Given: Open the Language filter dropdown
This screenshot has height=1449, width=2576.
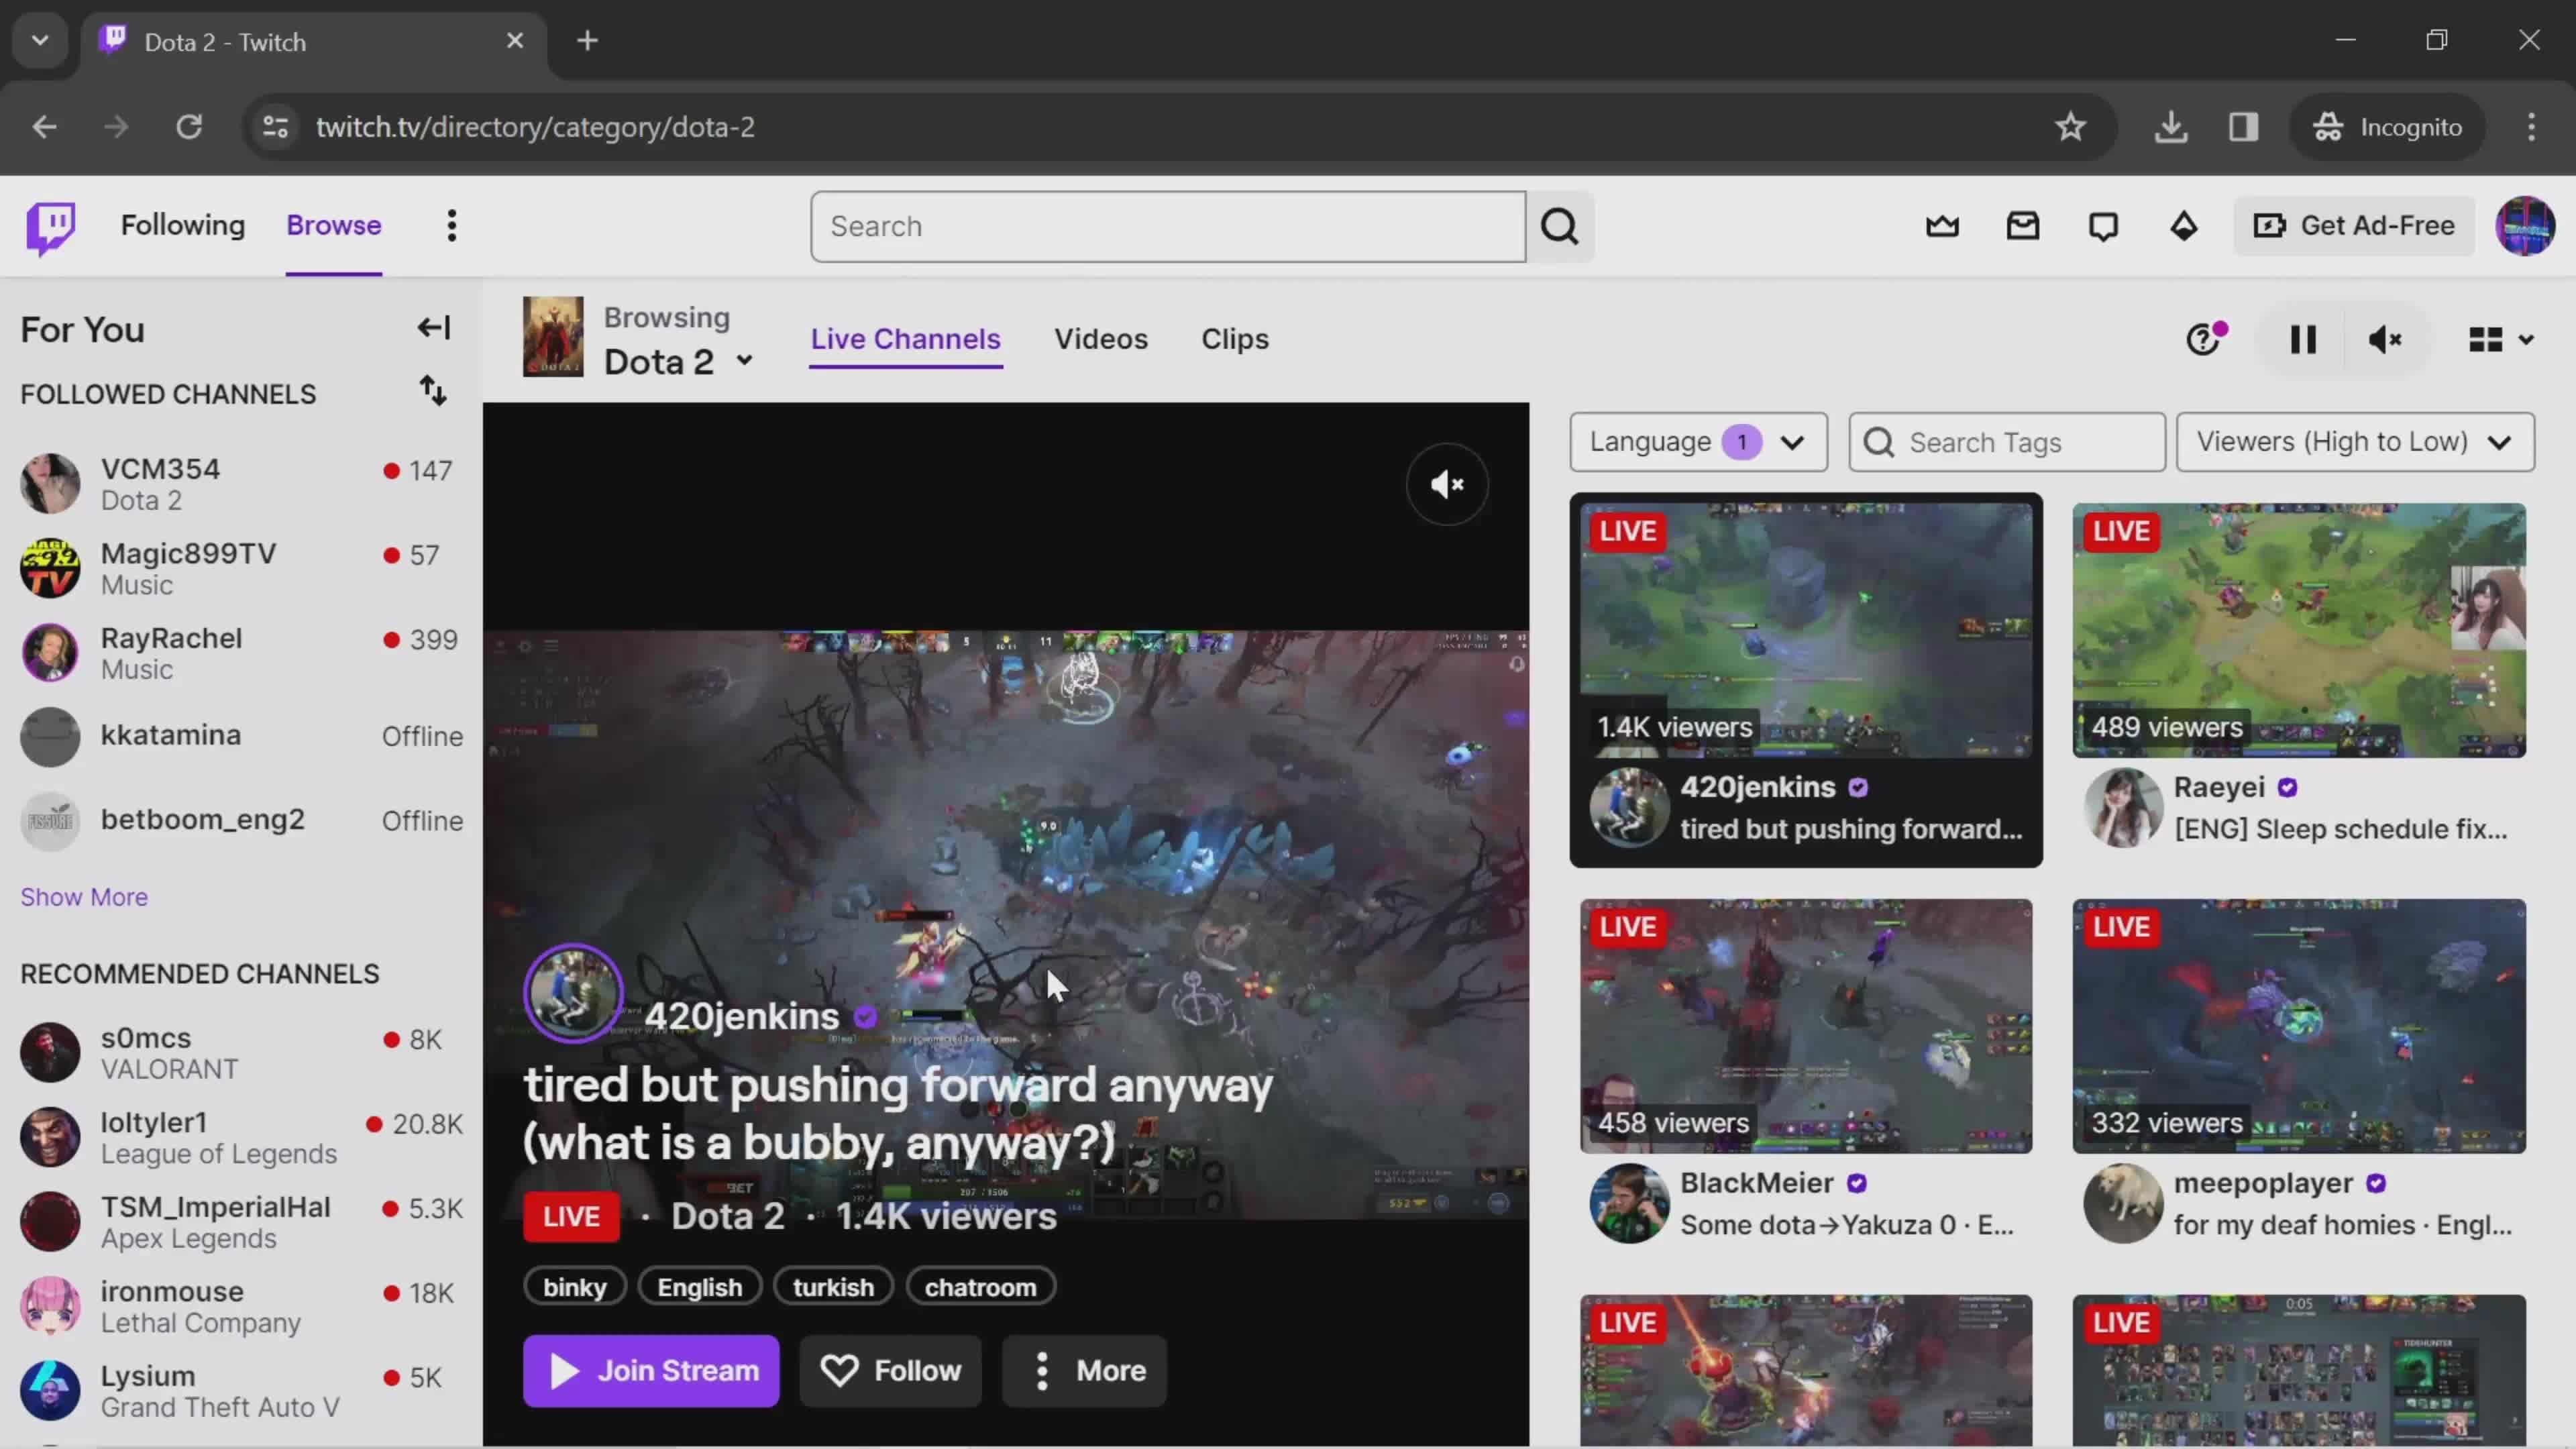Looking at the screenshot, I should tap(1698, 442).
